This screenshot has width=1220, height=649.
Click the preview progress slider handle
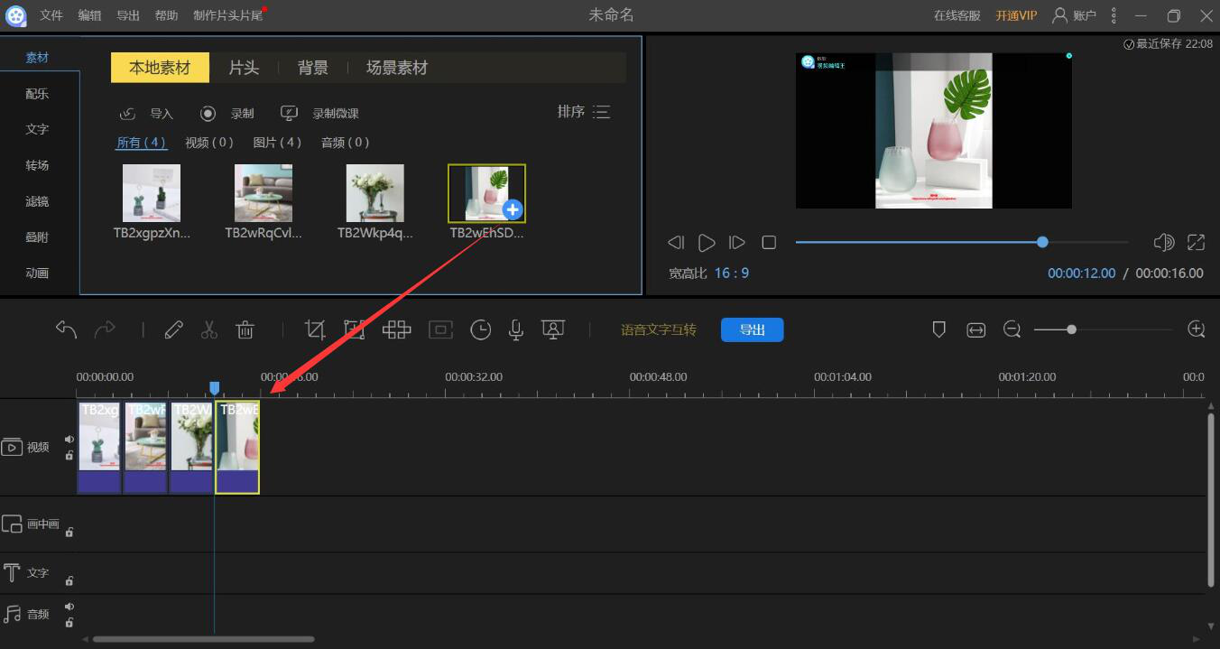(1043, 242)
